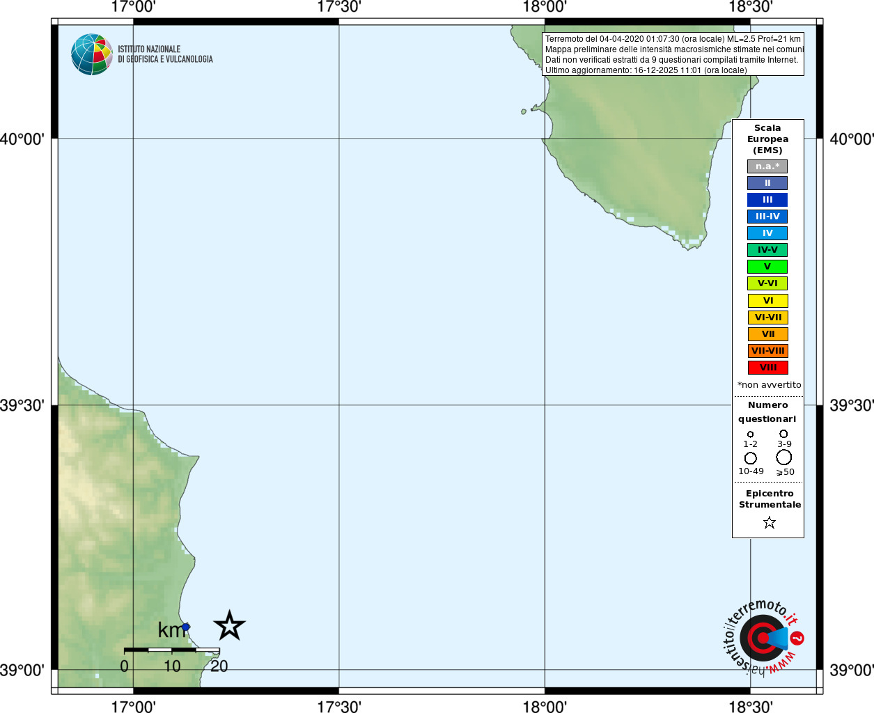Viewport: 874px width, 713px height.
Task: Click the V-VI legend swatch
Action: (767, 283)
